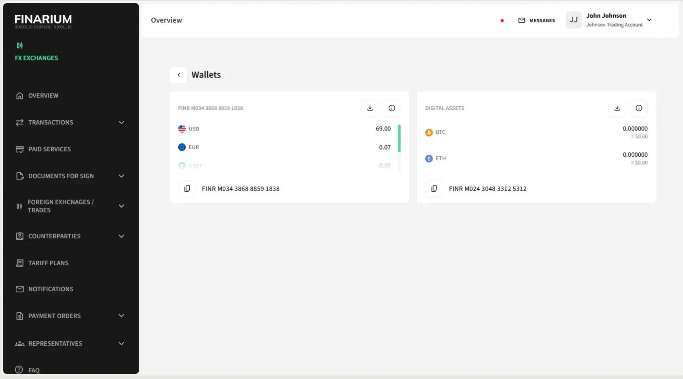Click the FINARIUM logo
Viewport: 683px width, 379px height.
pos(43,22)
